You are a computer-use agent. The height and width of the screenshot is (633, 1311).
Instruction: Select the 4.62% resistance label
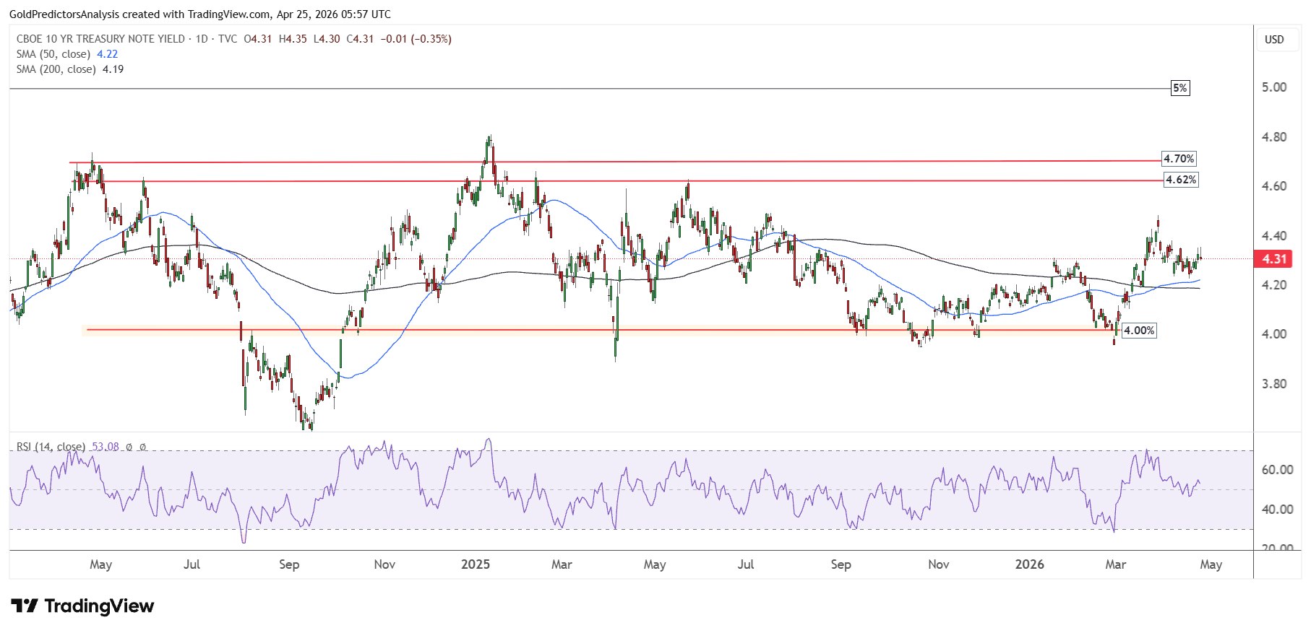coord(1181,180)
